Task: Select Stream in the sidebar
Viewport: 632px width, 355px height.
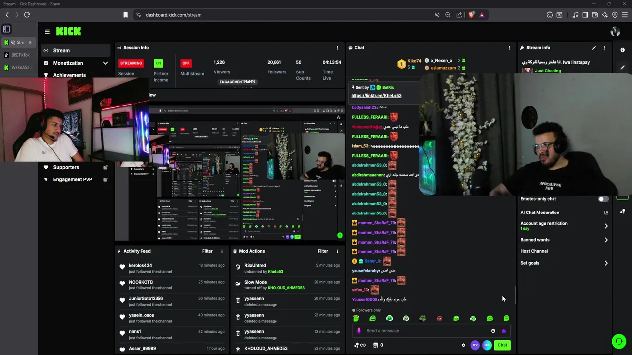Action: tap(75, 50)
